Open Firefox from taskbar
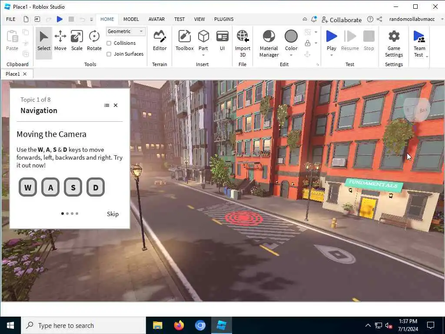This screenshot has width=445, height=334. coord(179,325)
